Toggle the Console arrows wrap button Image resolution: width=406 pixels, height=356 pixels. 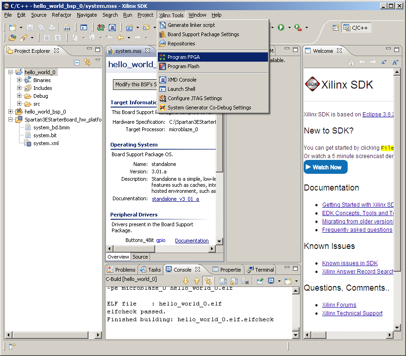[208, 281]
